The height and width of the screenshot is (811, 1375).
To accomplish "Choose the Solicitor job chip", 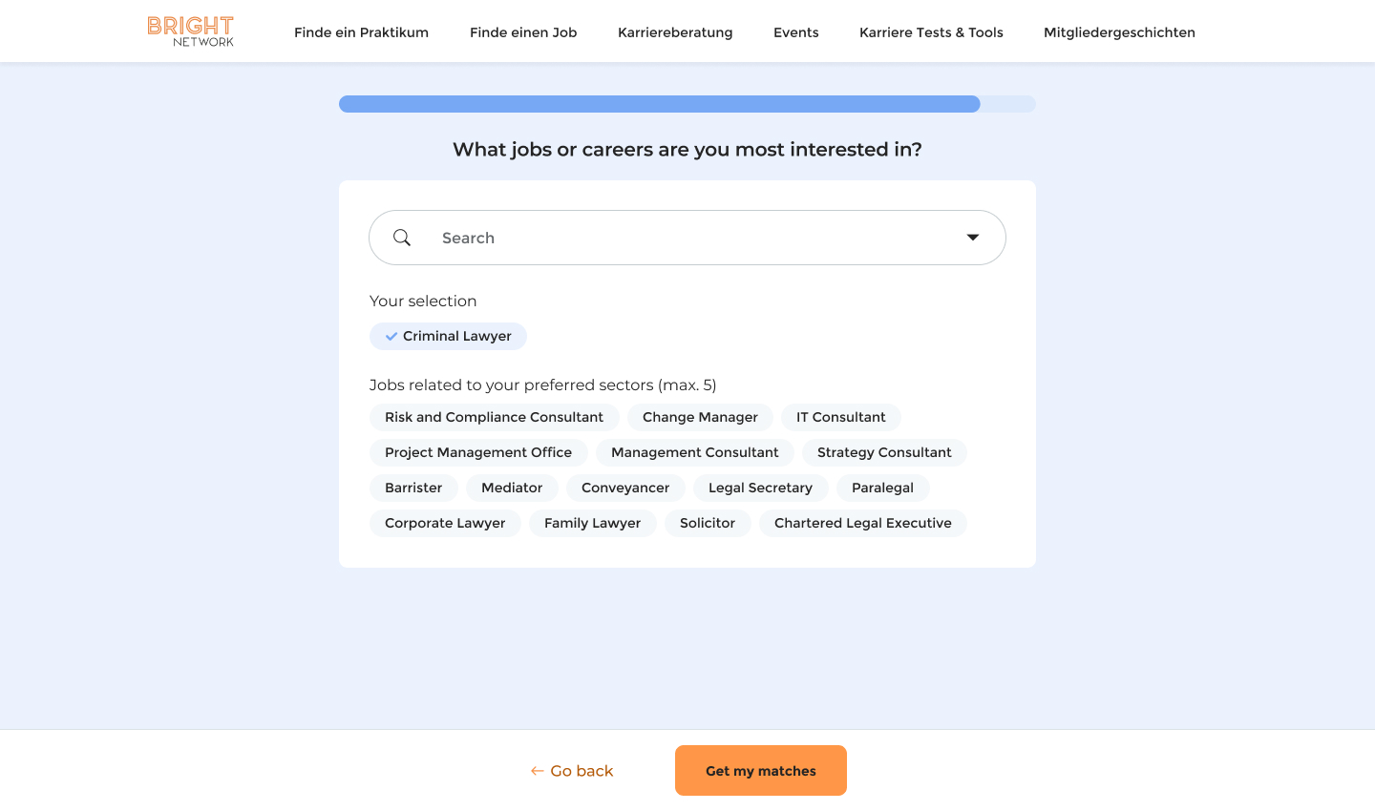I will click(x=708, y=523).
